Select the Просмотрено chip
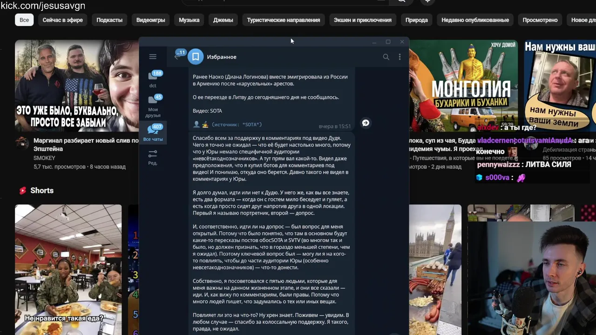Viewport: 596px width, 335px height. coord(540,20)
